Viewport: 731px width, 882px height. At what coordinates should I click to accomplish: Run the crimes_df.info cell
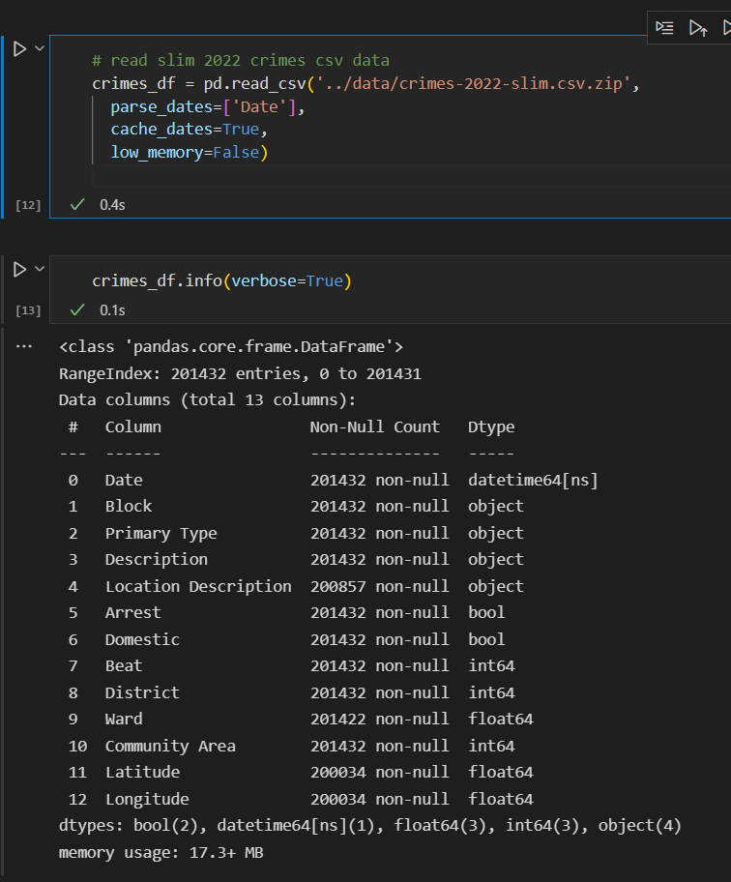19,270
